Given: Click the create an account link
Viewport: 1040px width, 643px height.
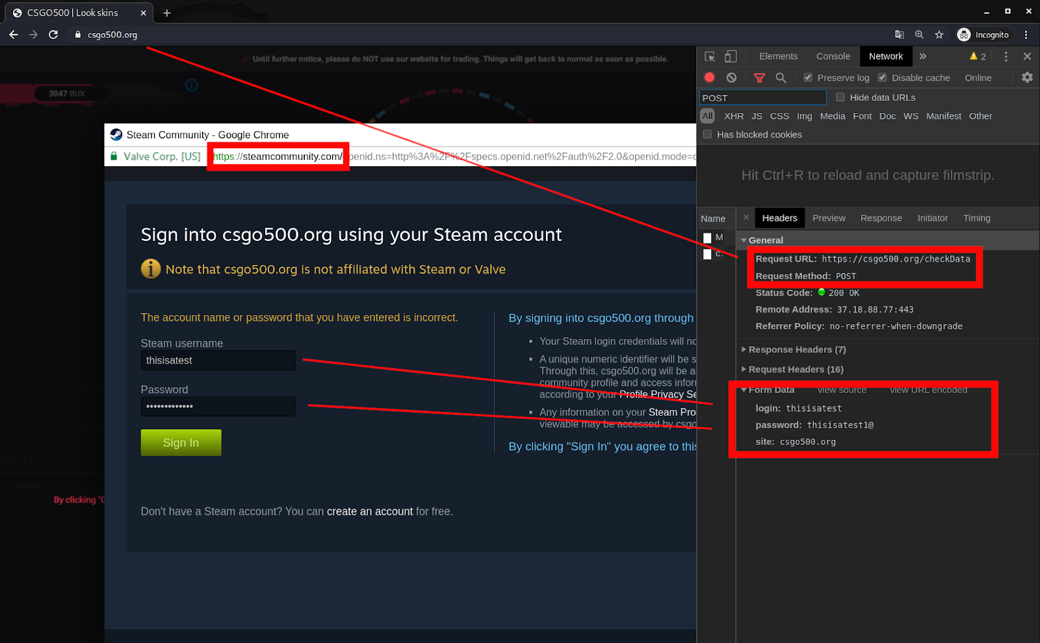Looking at the screenshot, I should (370, 511).
